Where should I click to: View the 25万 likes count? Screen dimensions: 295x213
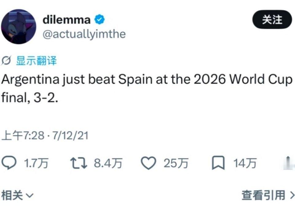[176, 163]
